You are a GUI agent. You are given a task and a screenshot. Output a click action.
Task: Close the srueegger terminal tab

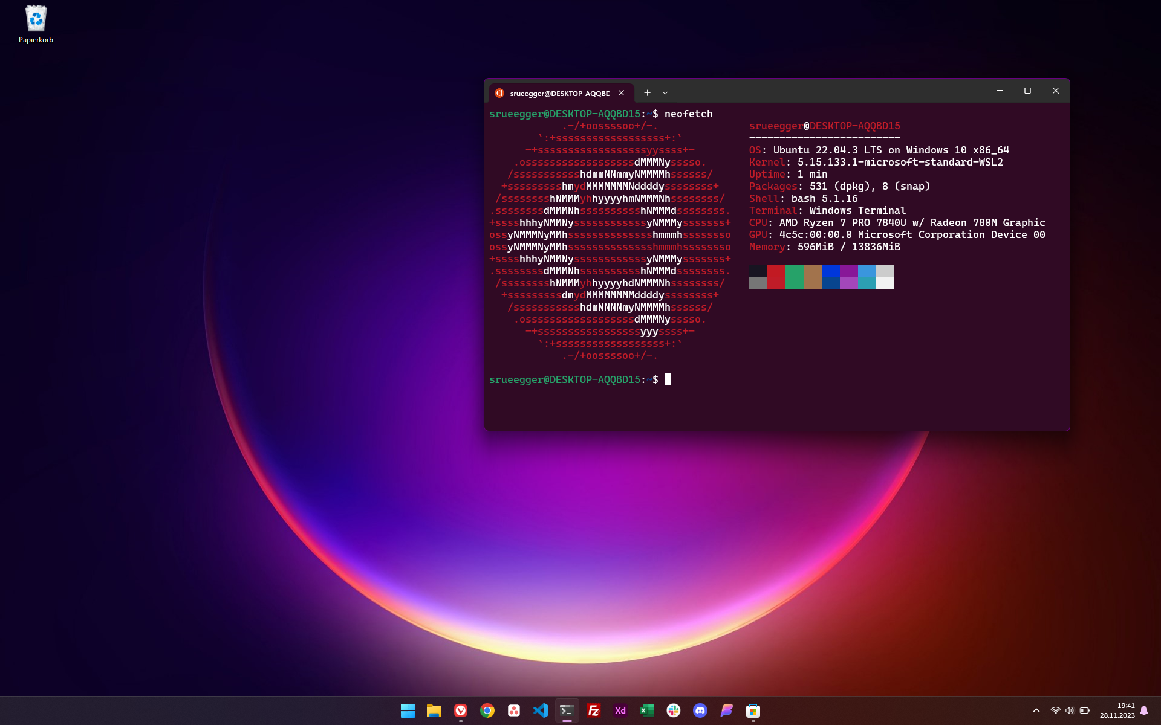click(622, 92)
